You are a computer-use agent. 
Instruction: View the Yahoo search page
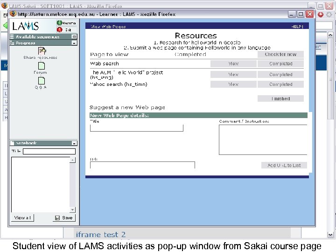233,84
